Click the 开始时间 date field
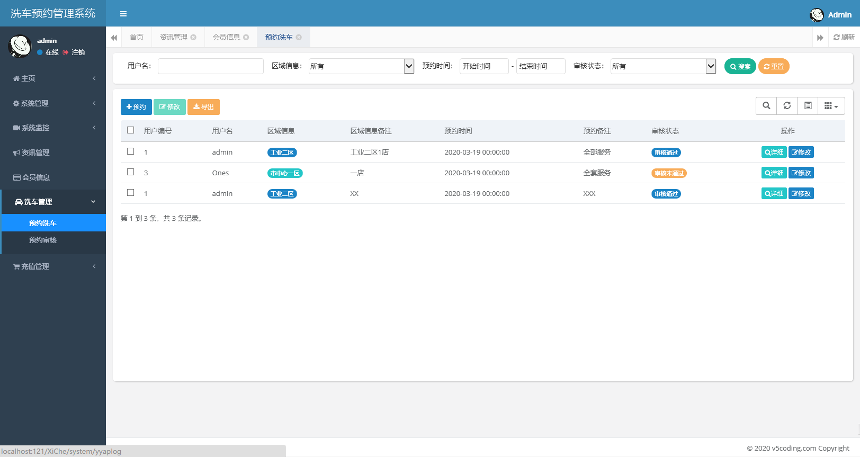Screen dimensions: 860x457 484,66
